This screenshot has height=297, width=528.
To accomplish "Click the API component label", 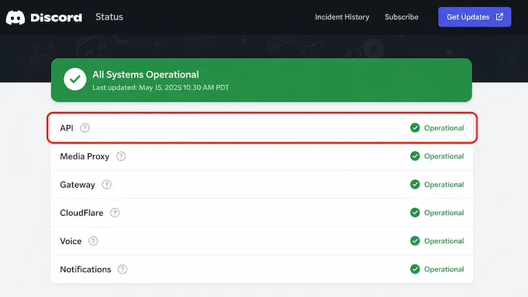I will 67,128.
